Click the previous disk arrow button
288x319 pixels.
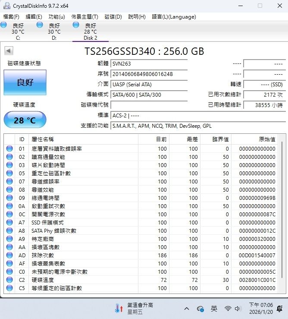(9, 51)
